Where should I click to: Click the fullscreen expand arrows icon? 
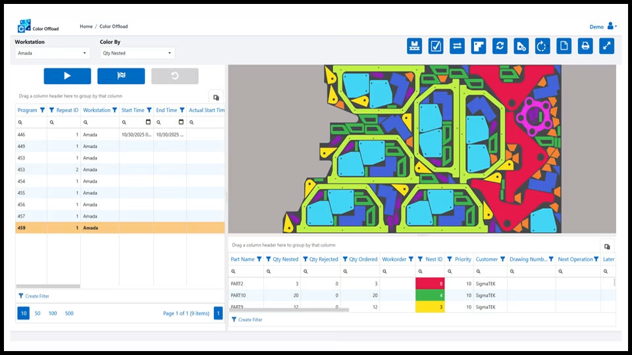(606, 46)
